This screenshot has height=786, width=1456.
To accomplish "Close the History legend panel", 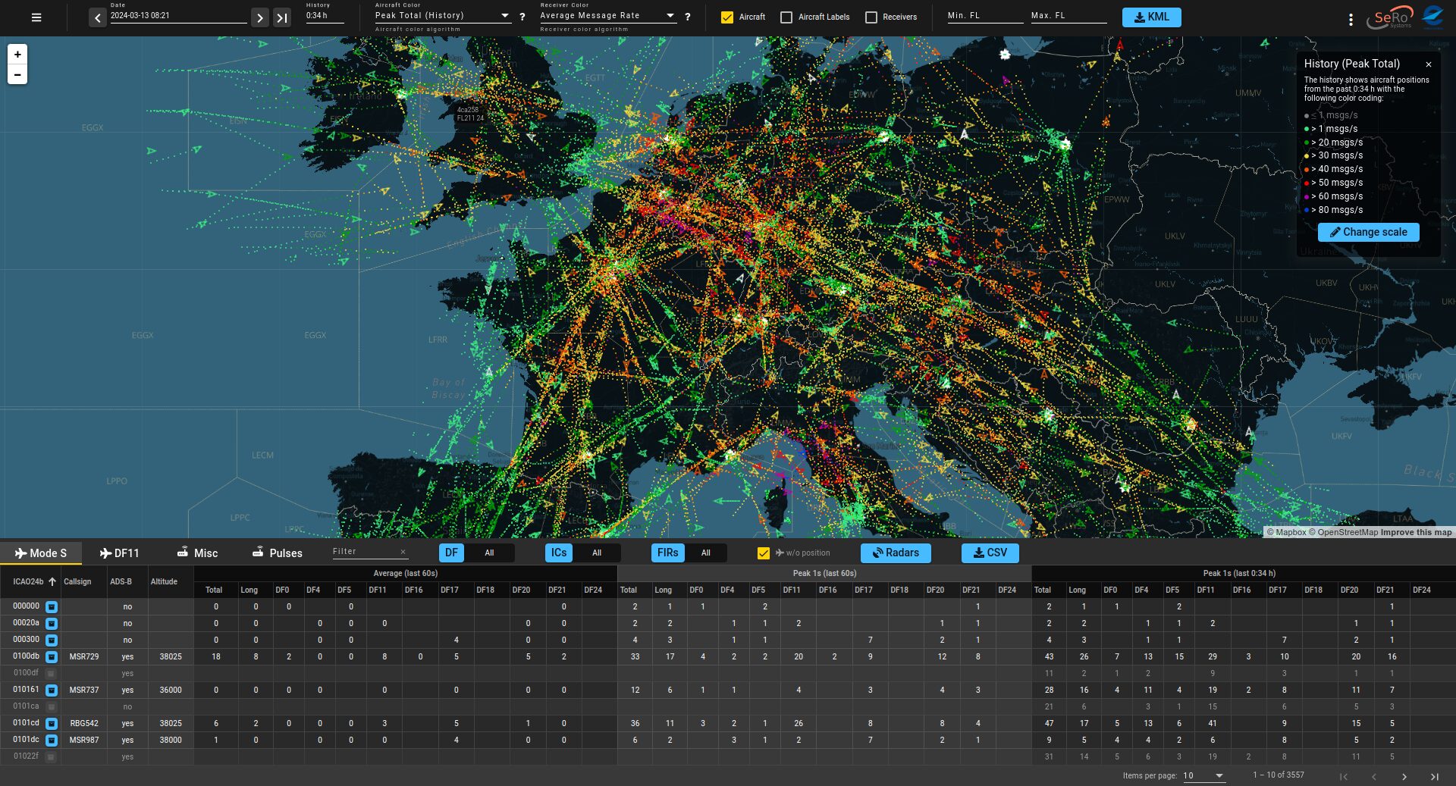I will 1428,64.
